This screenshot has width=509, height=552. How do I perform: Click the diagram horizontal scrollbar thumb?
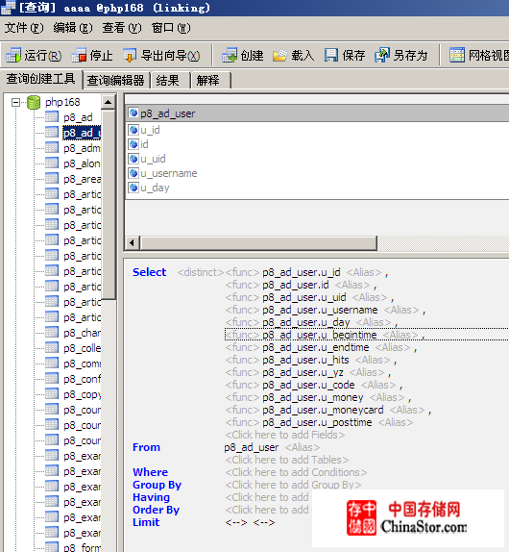[x=258, y=243]
